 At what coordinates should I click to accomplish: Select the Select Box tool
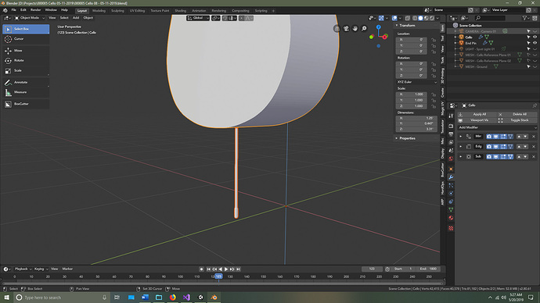[x=26, y=29]
